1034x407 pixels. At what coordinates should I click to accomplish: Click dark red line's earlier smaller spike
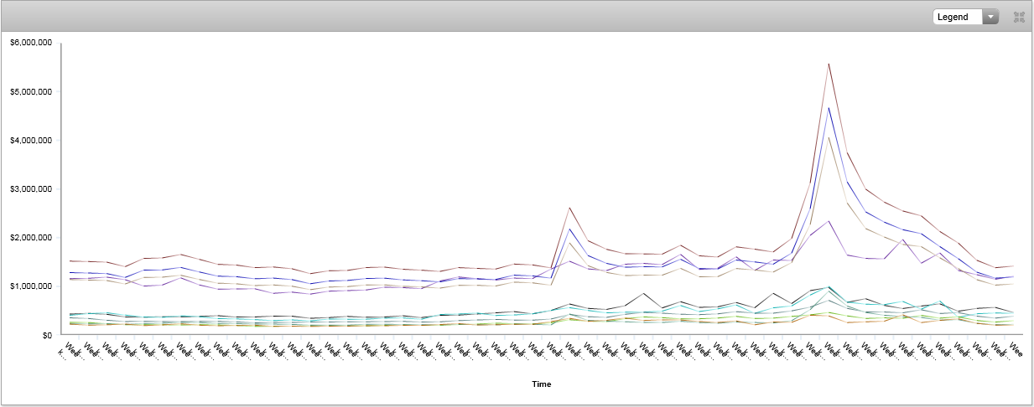click(x=570, y=208)
